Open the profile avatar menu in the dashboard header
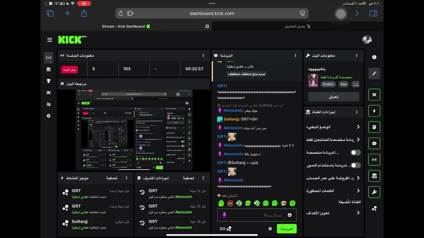 [367, 40]
